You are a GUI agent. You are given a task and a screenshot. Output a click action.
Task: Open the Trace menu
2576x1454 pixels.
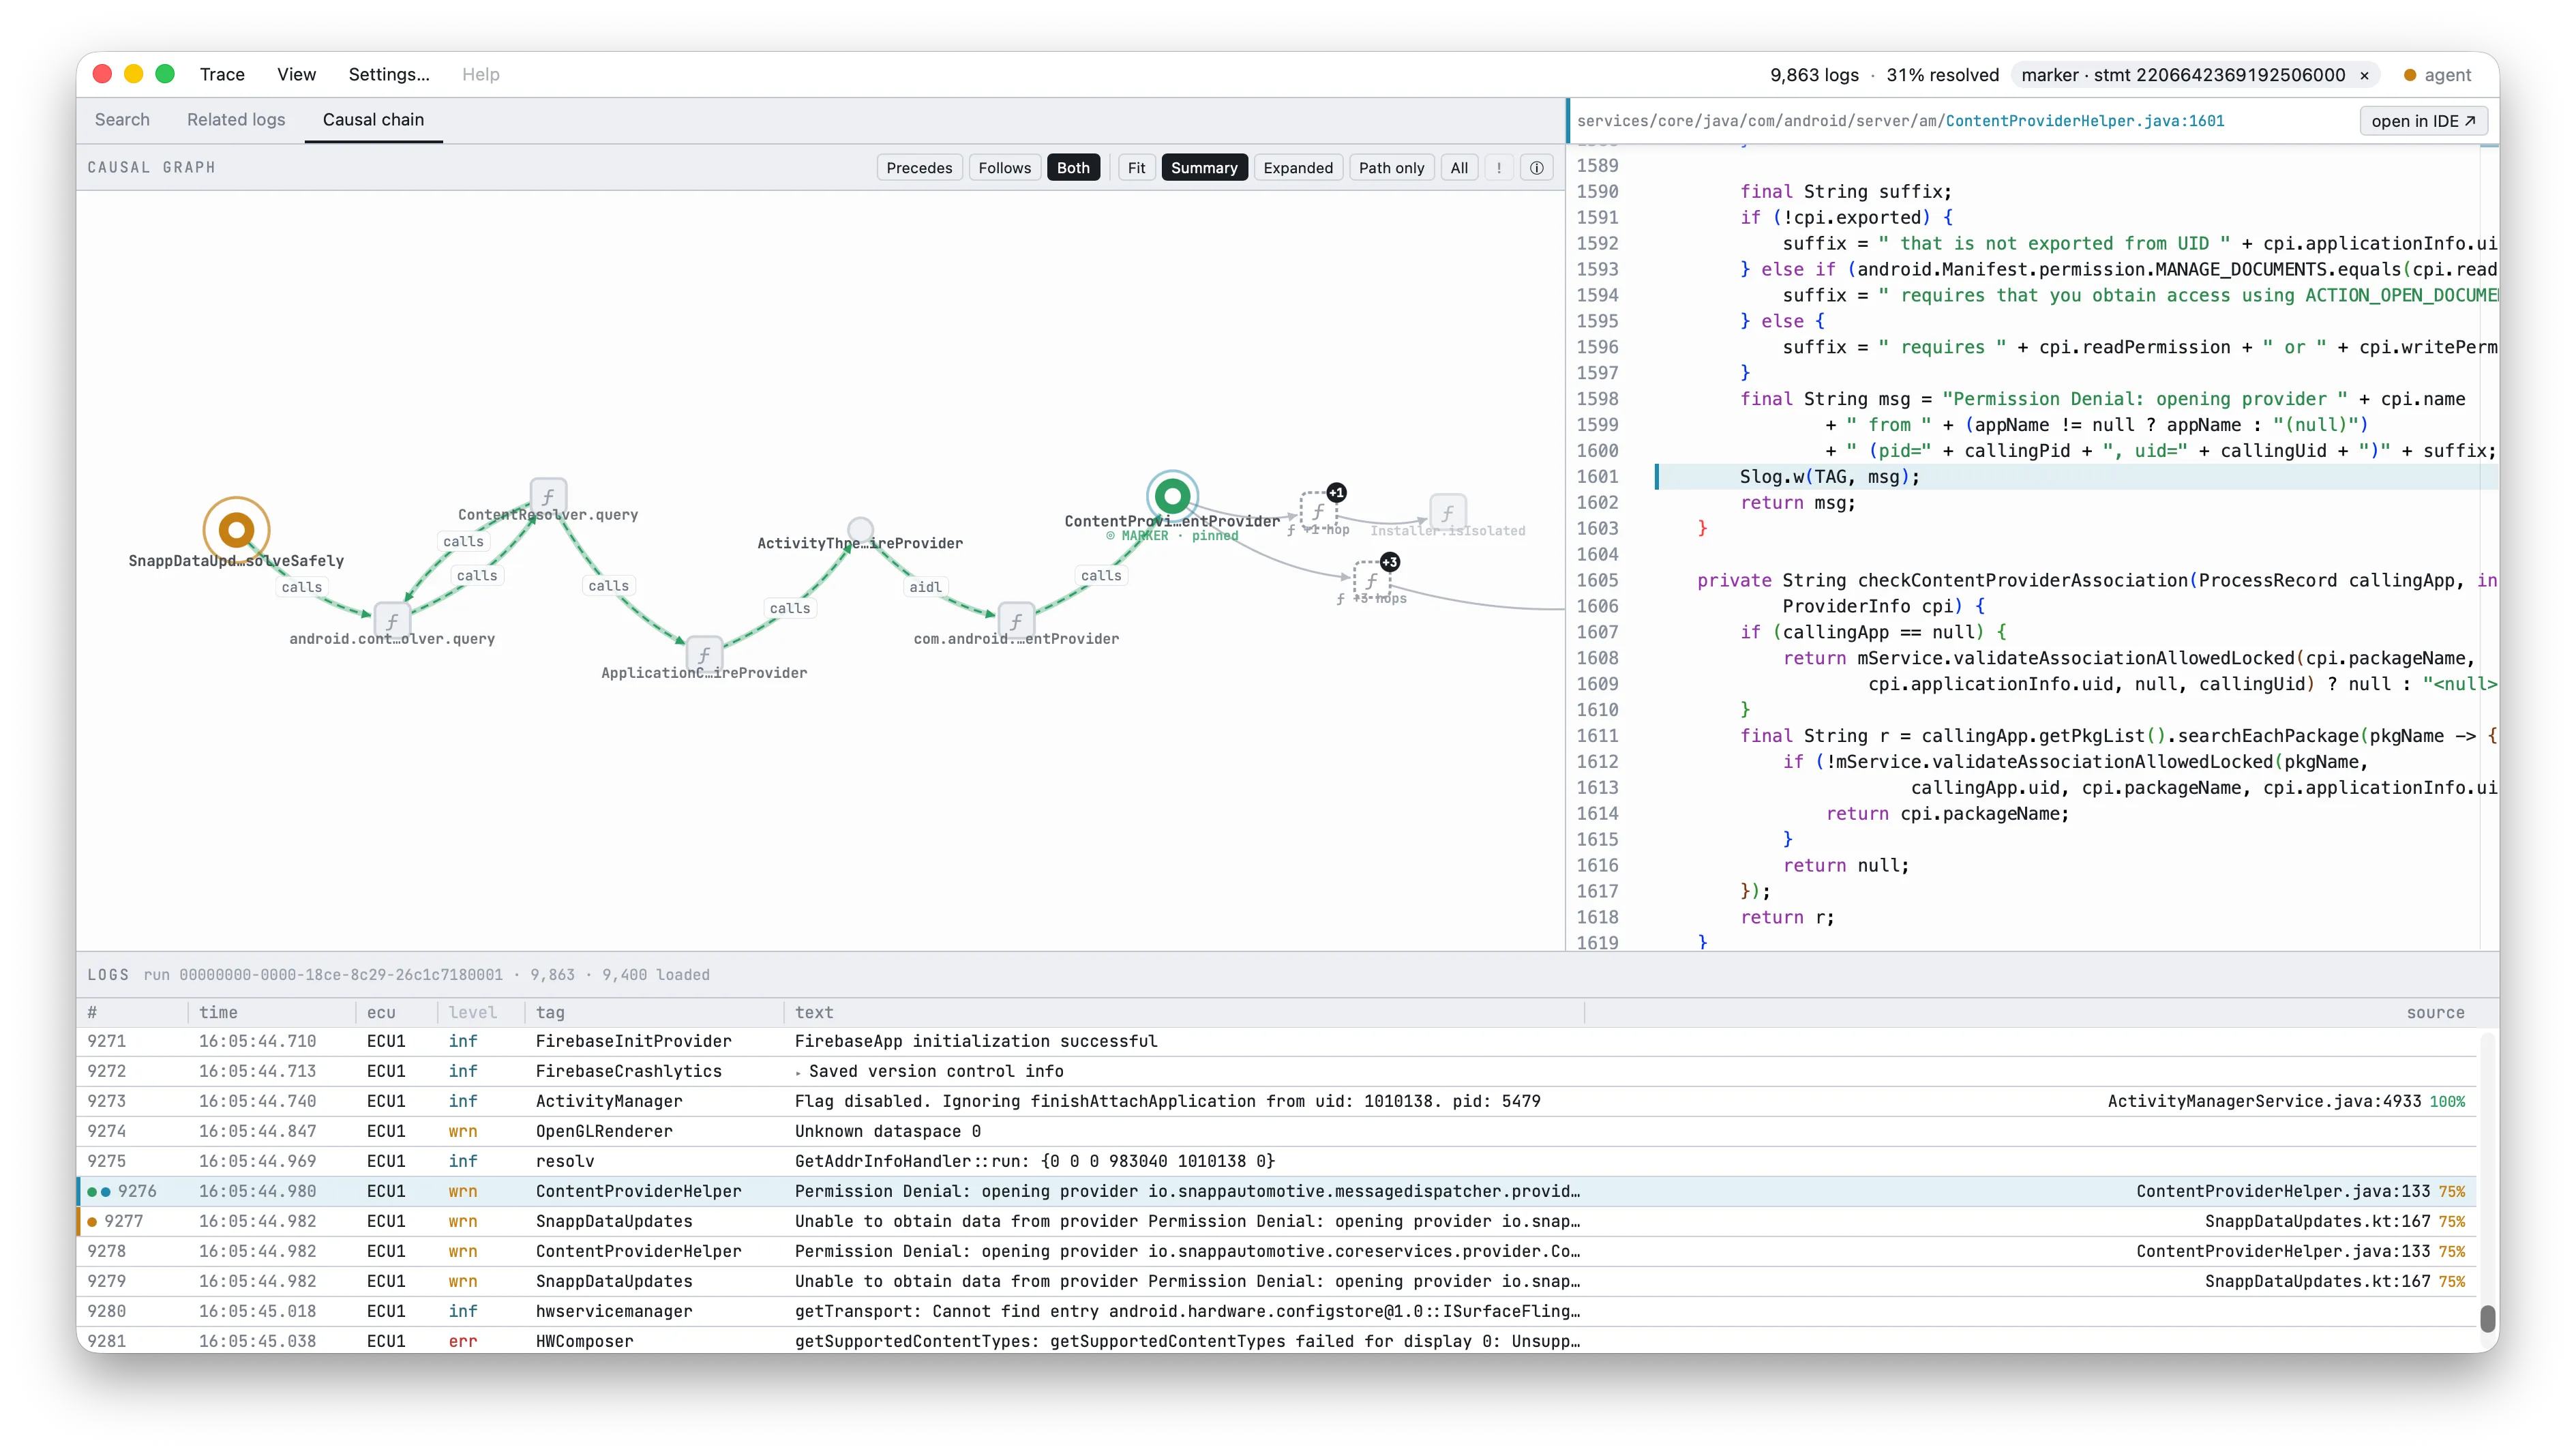[x=222, y=74]
